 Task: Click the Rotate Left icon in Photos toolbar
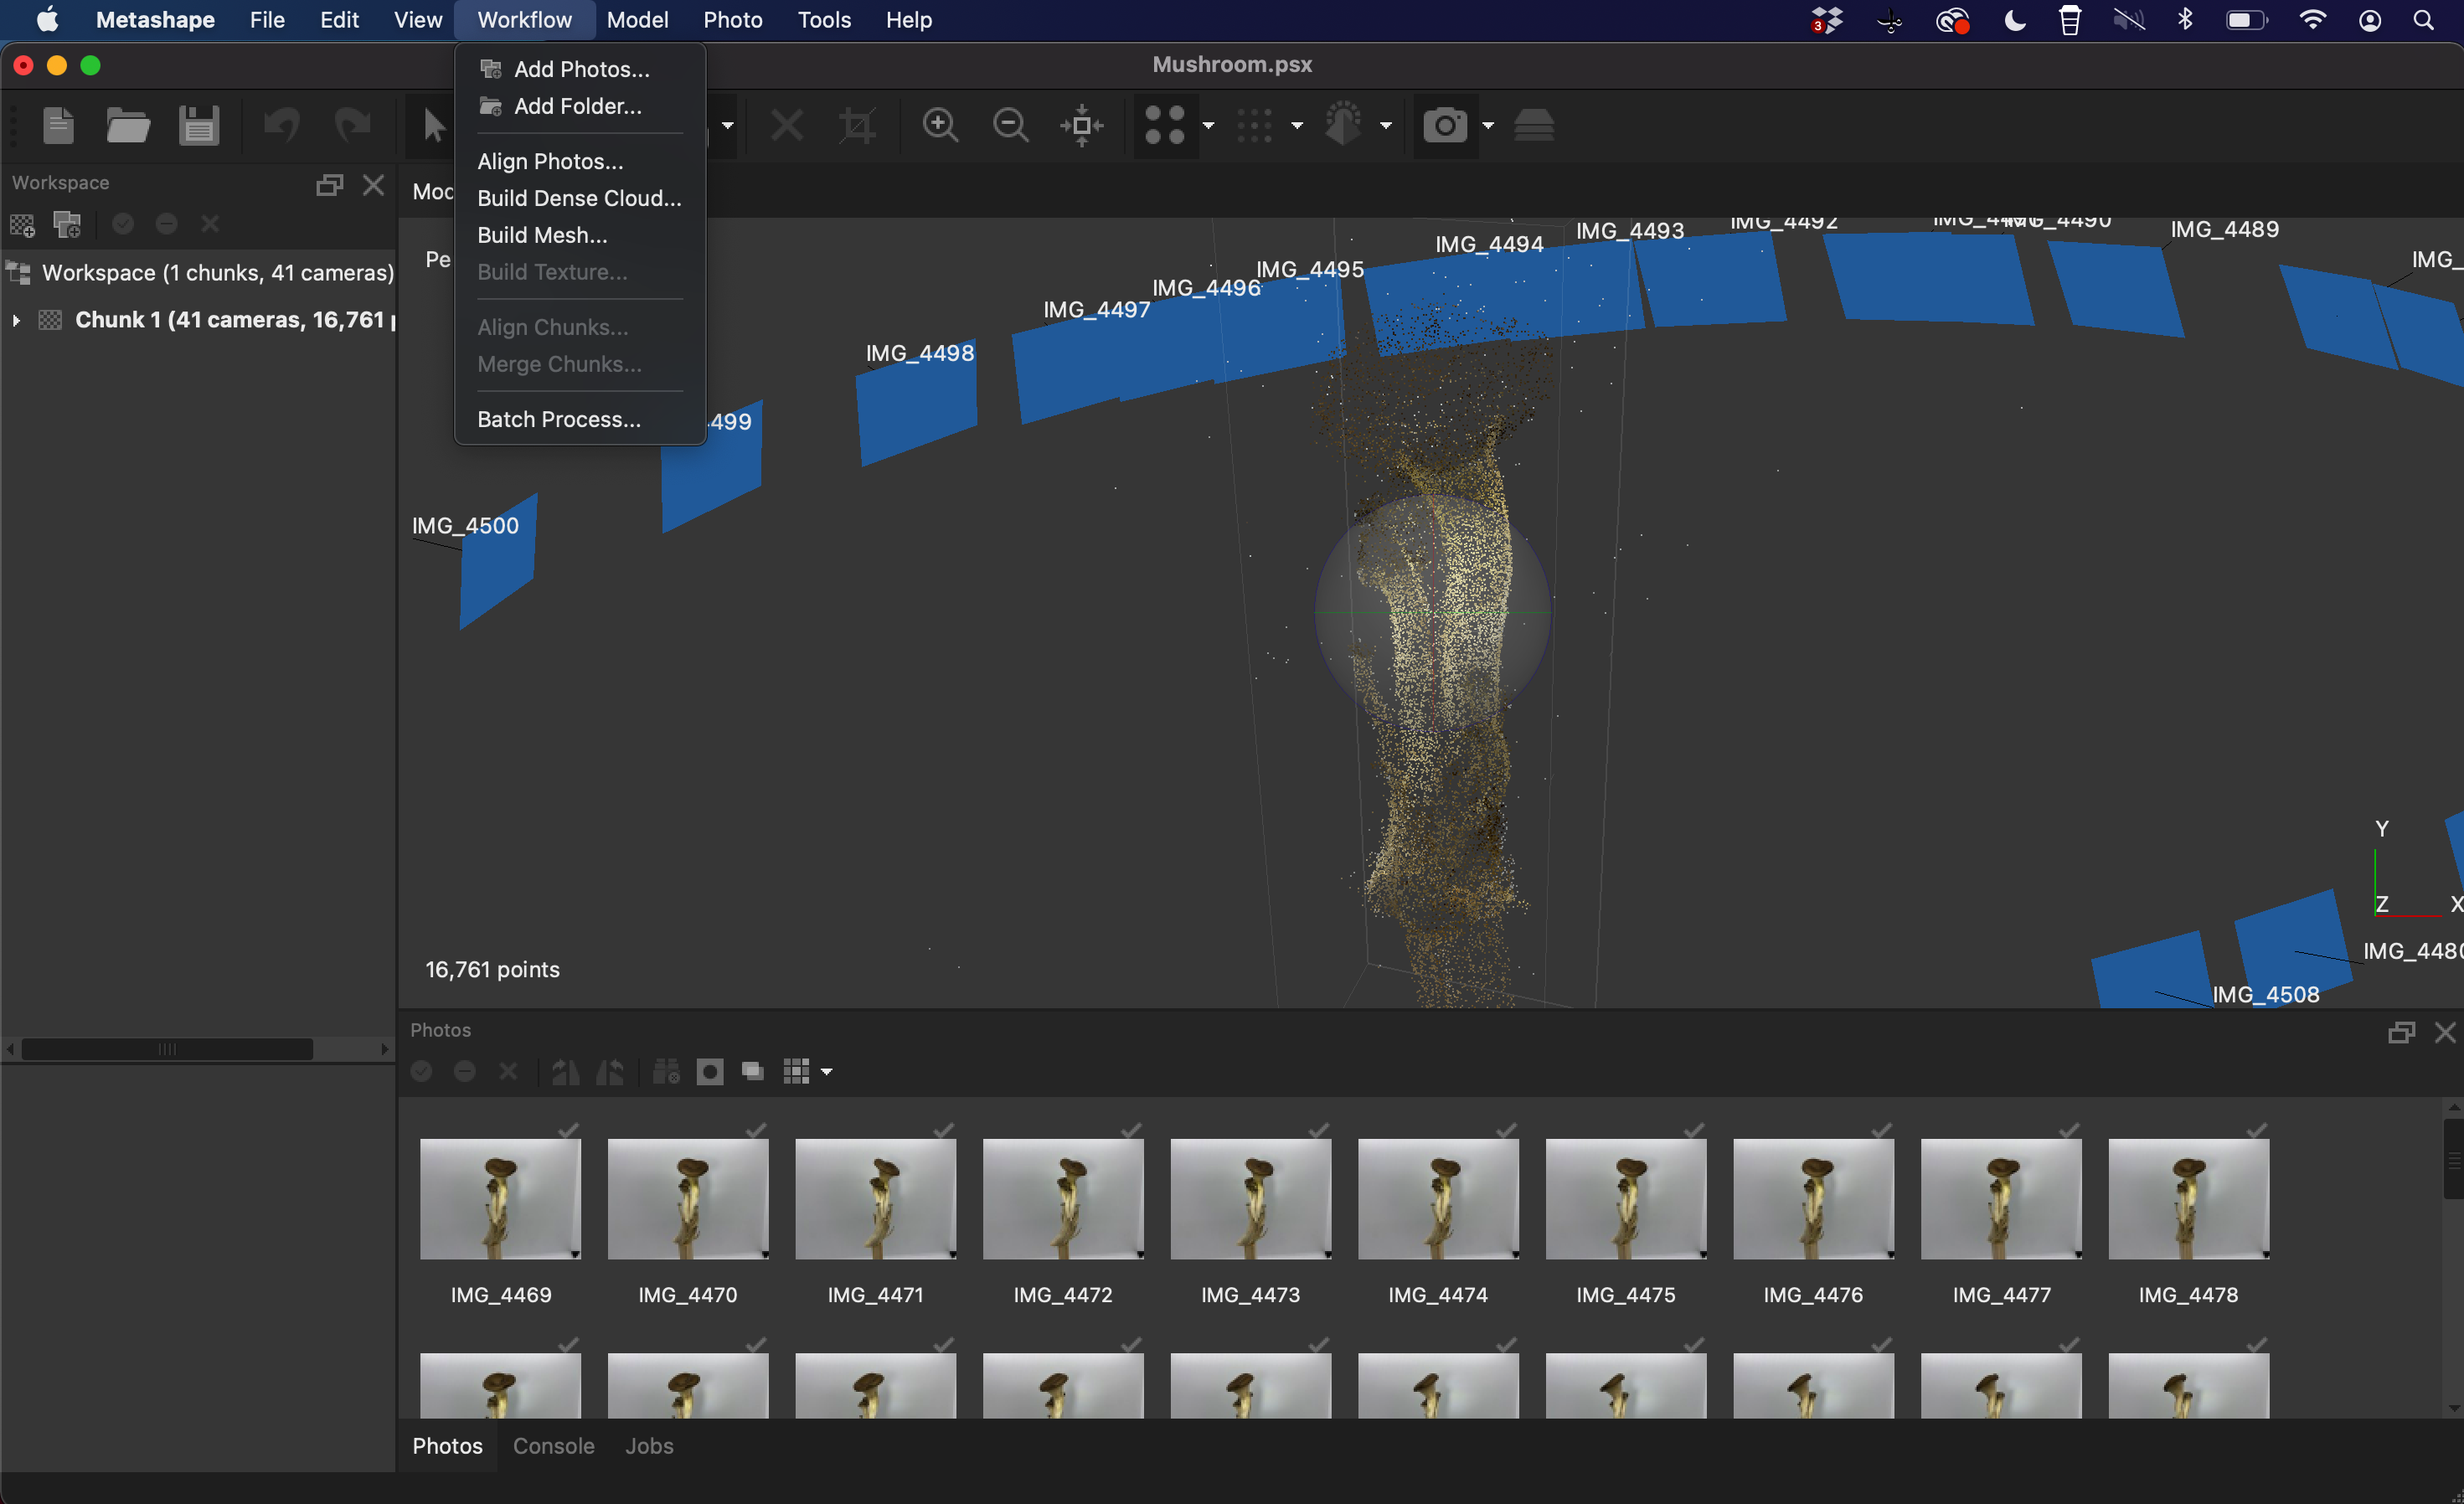[x=566, y=1073]
